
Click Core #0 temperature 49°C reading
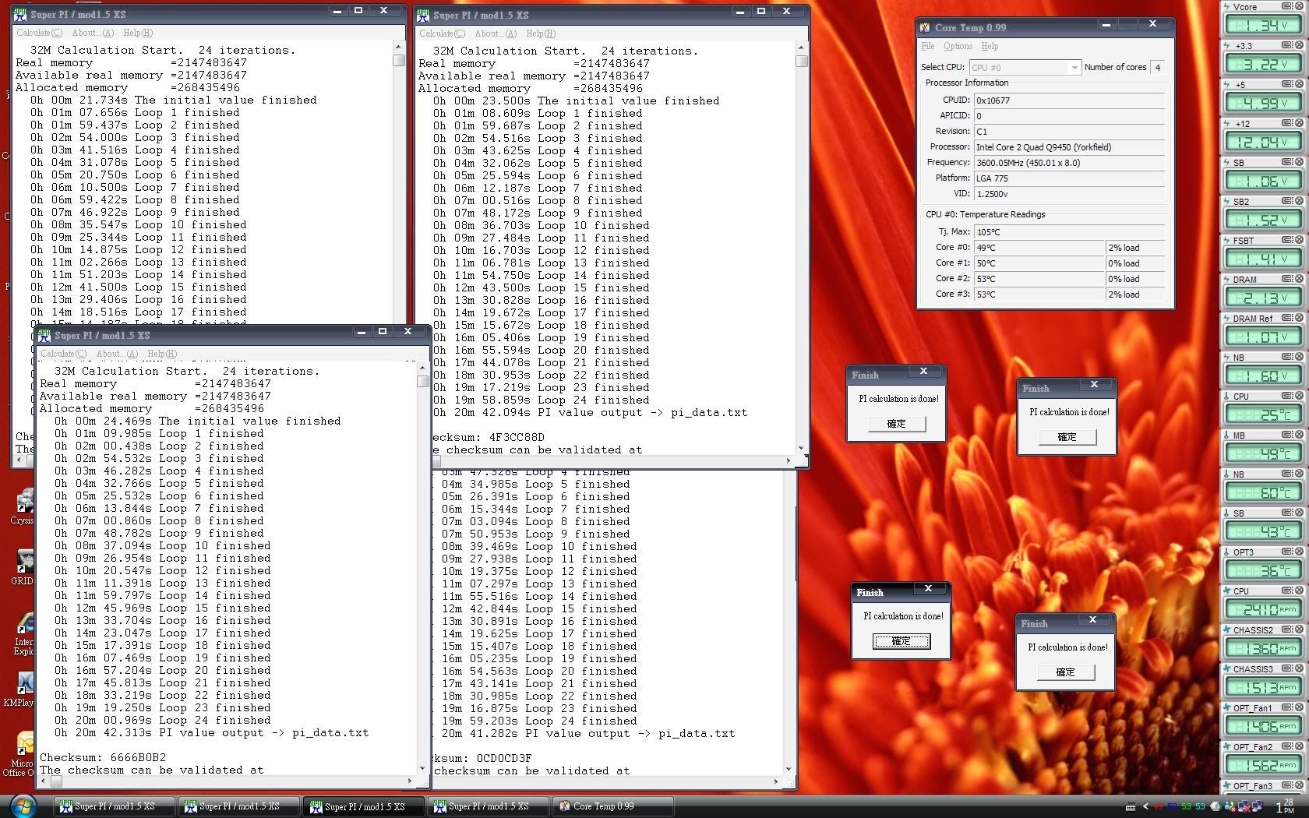1039,248
